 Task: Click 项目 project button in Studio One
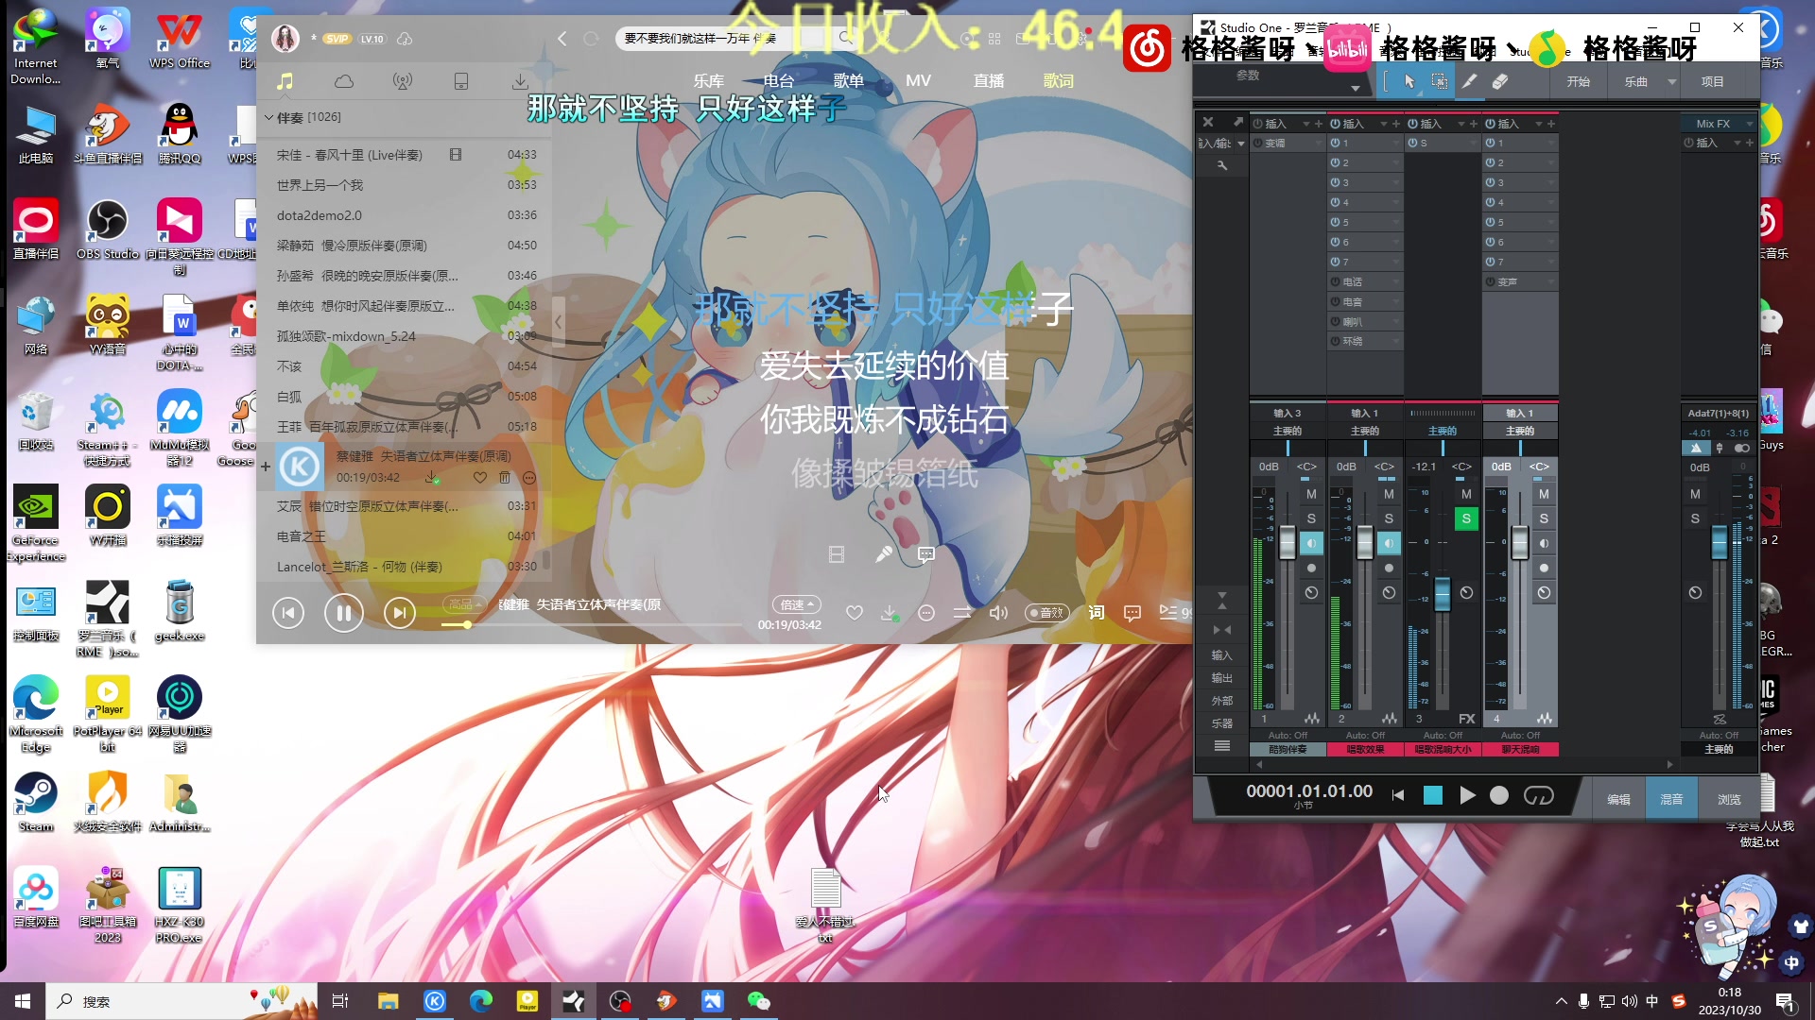click(1712, 81)
